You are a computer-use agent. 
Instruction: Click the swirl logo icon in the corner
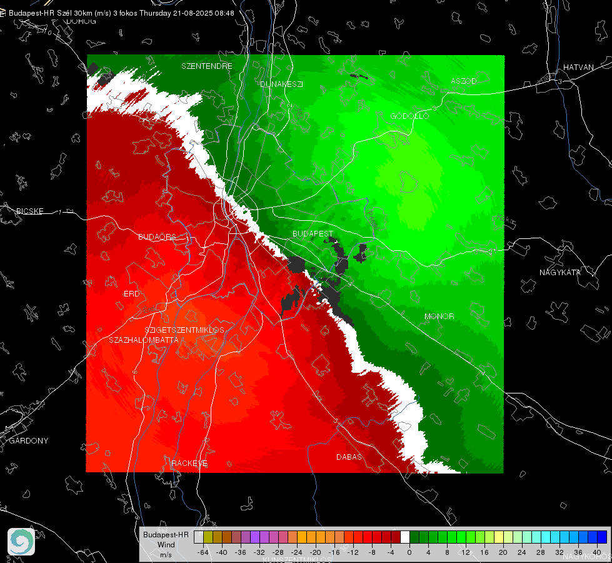point(21,542)
